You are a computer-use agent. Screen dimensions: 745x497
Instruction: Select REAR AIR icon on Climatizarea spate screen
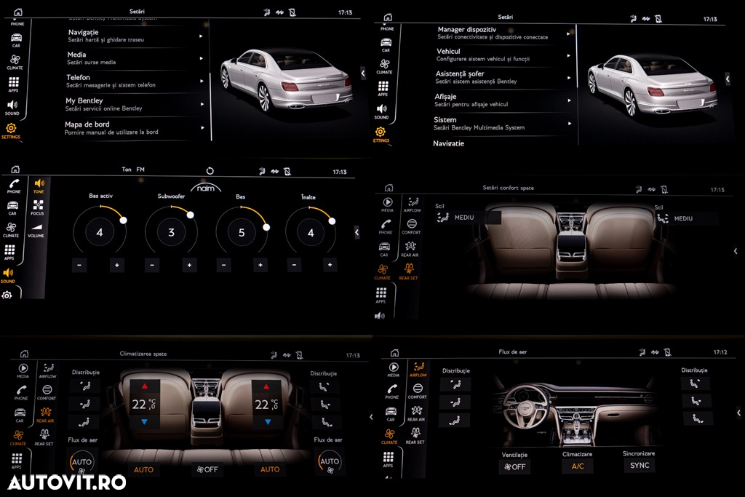click(45, 415)
